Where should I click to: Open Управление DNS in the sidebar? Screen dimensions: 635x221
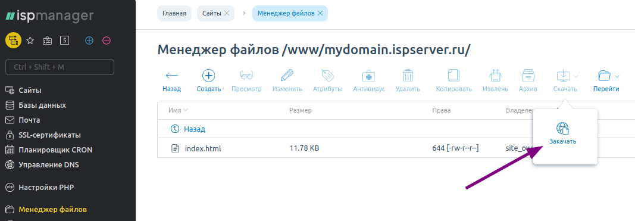(x=49, y=165)
